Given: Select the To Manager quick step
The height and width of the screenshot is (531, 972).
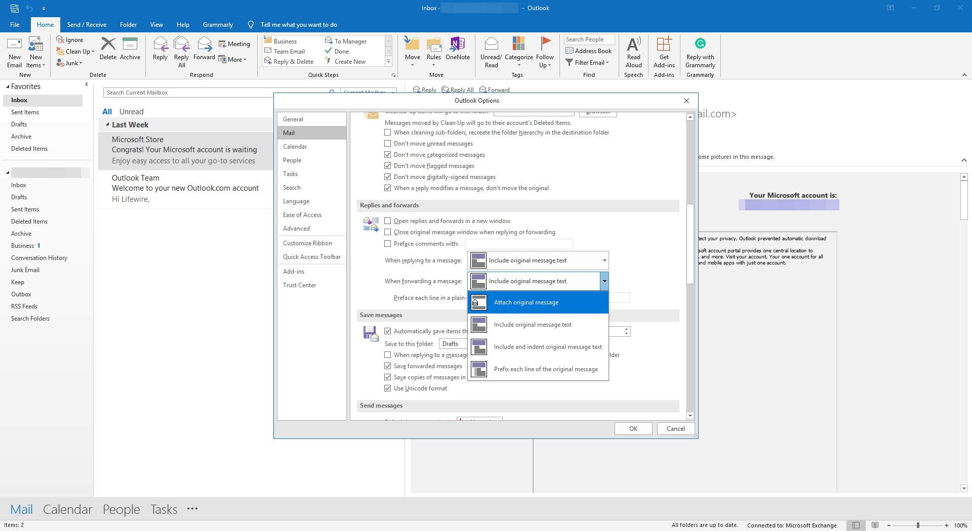Looking at the screenshot, I should 346,41.
